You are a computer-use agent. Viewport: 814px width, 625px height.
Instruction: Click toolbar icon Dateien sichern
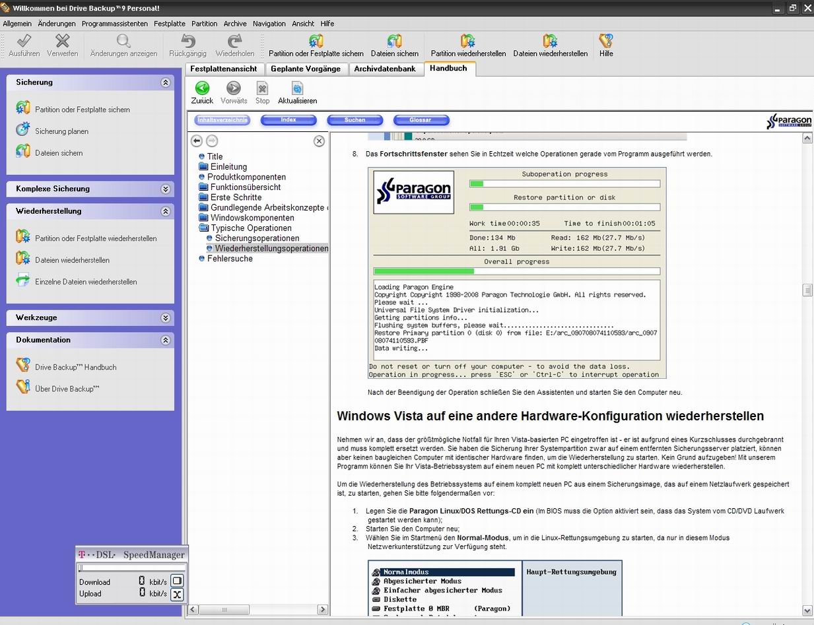(395, 42)
